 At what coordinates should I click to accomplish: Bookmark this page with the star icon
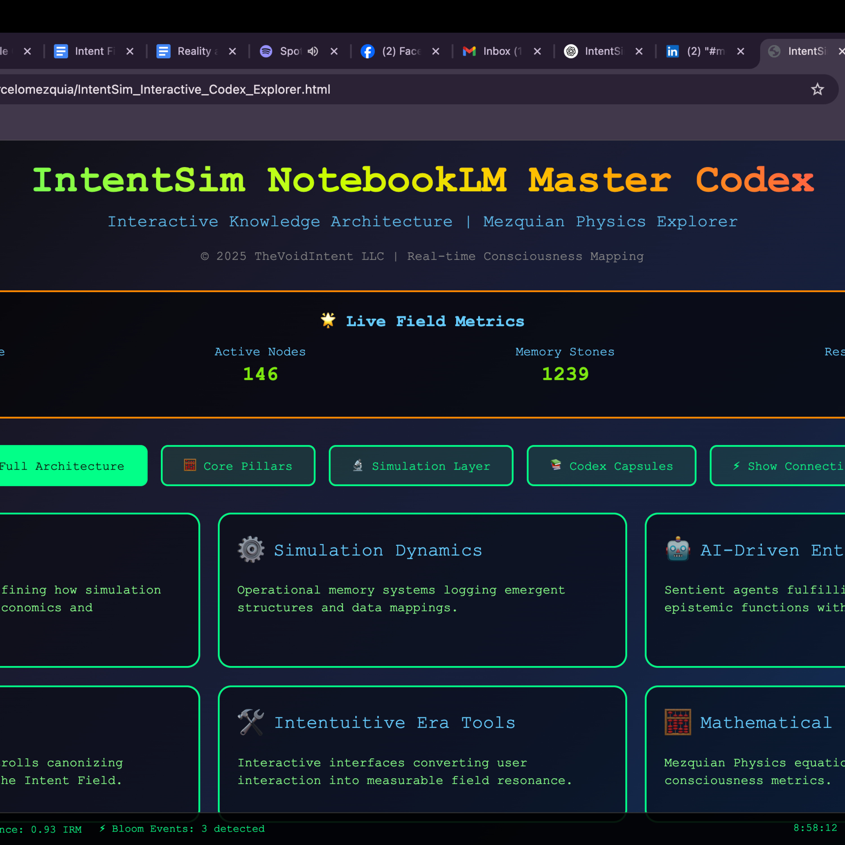(x=817, y=89)
